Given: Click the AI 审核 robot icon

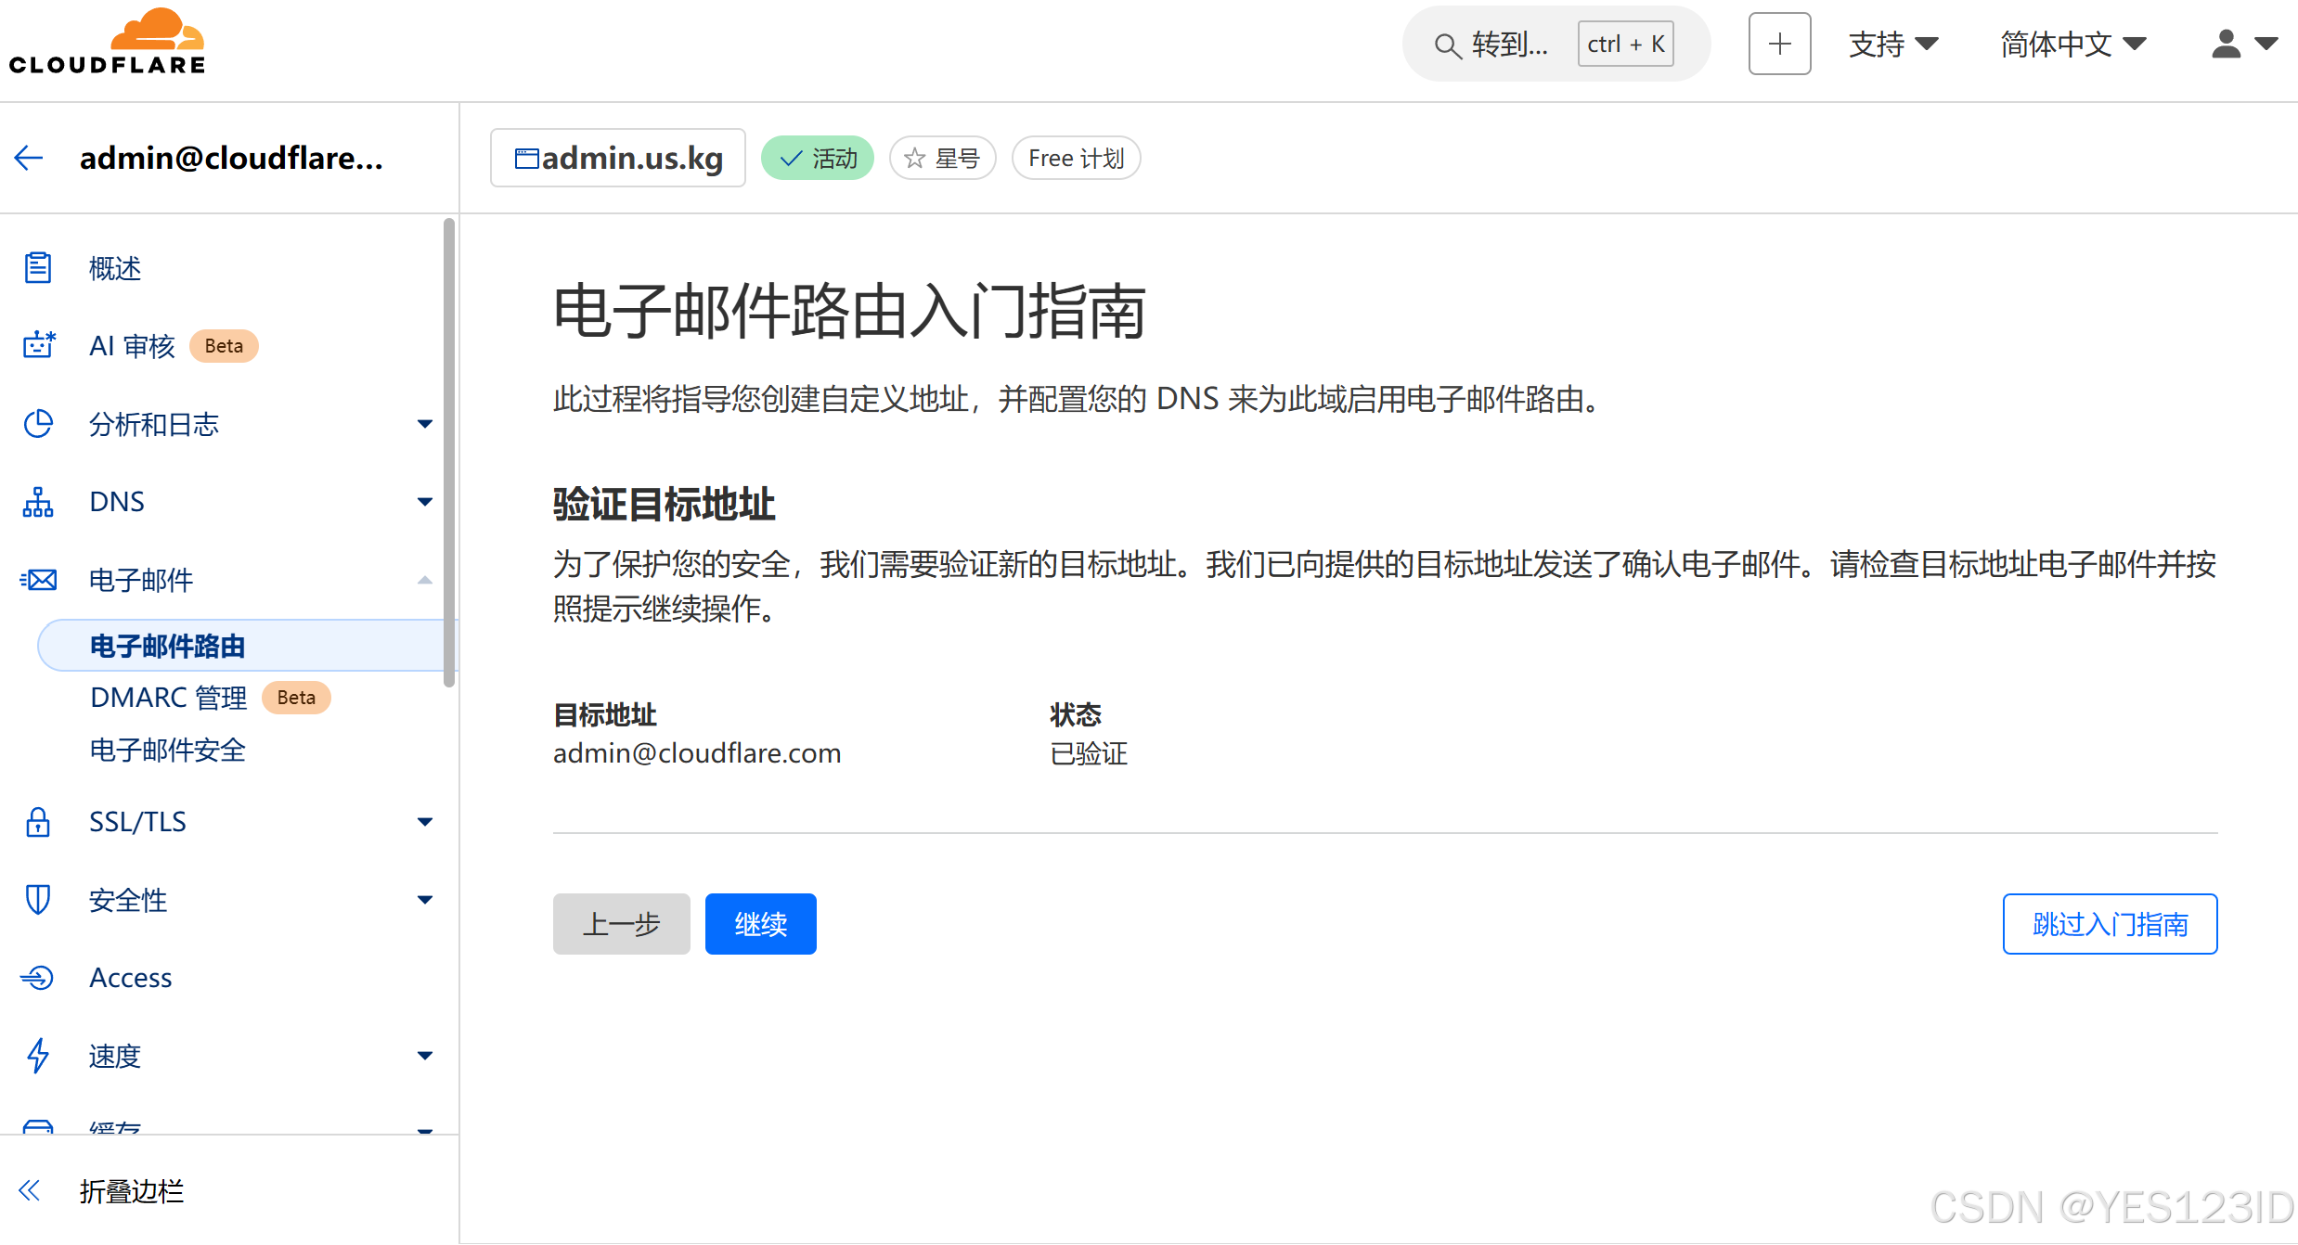Looking at the screenshot, I should click(38, 346).
